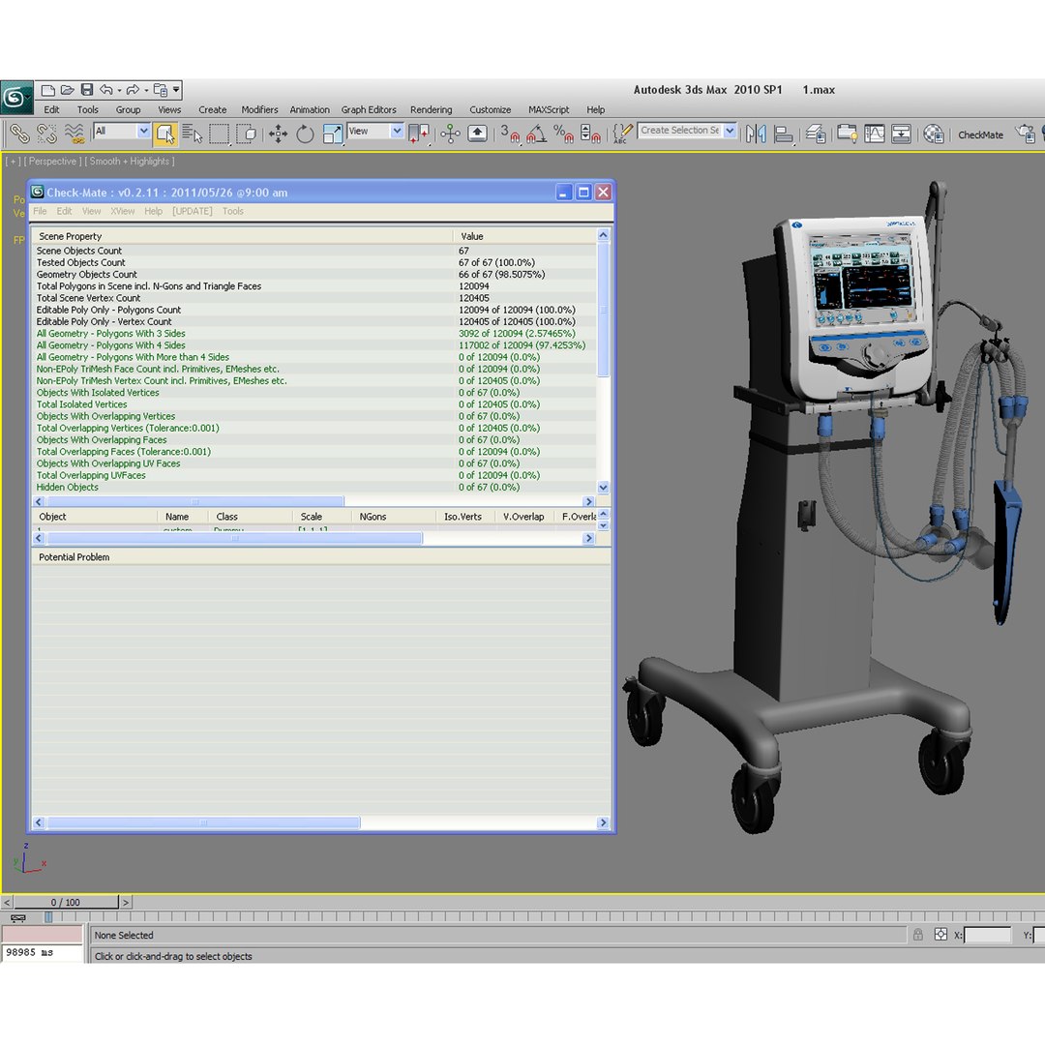This screenshot has height=1045, width=1045.
Task: Toggle the Selection Lock padlock icon
Action: coord(917,935)
